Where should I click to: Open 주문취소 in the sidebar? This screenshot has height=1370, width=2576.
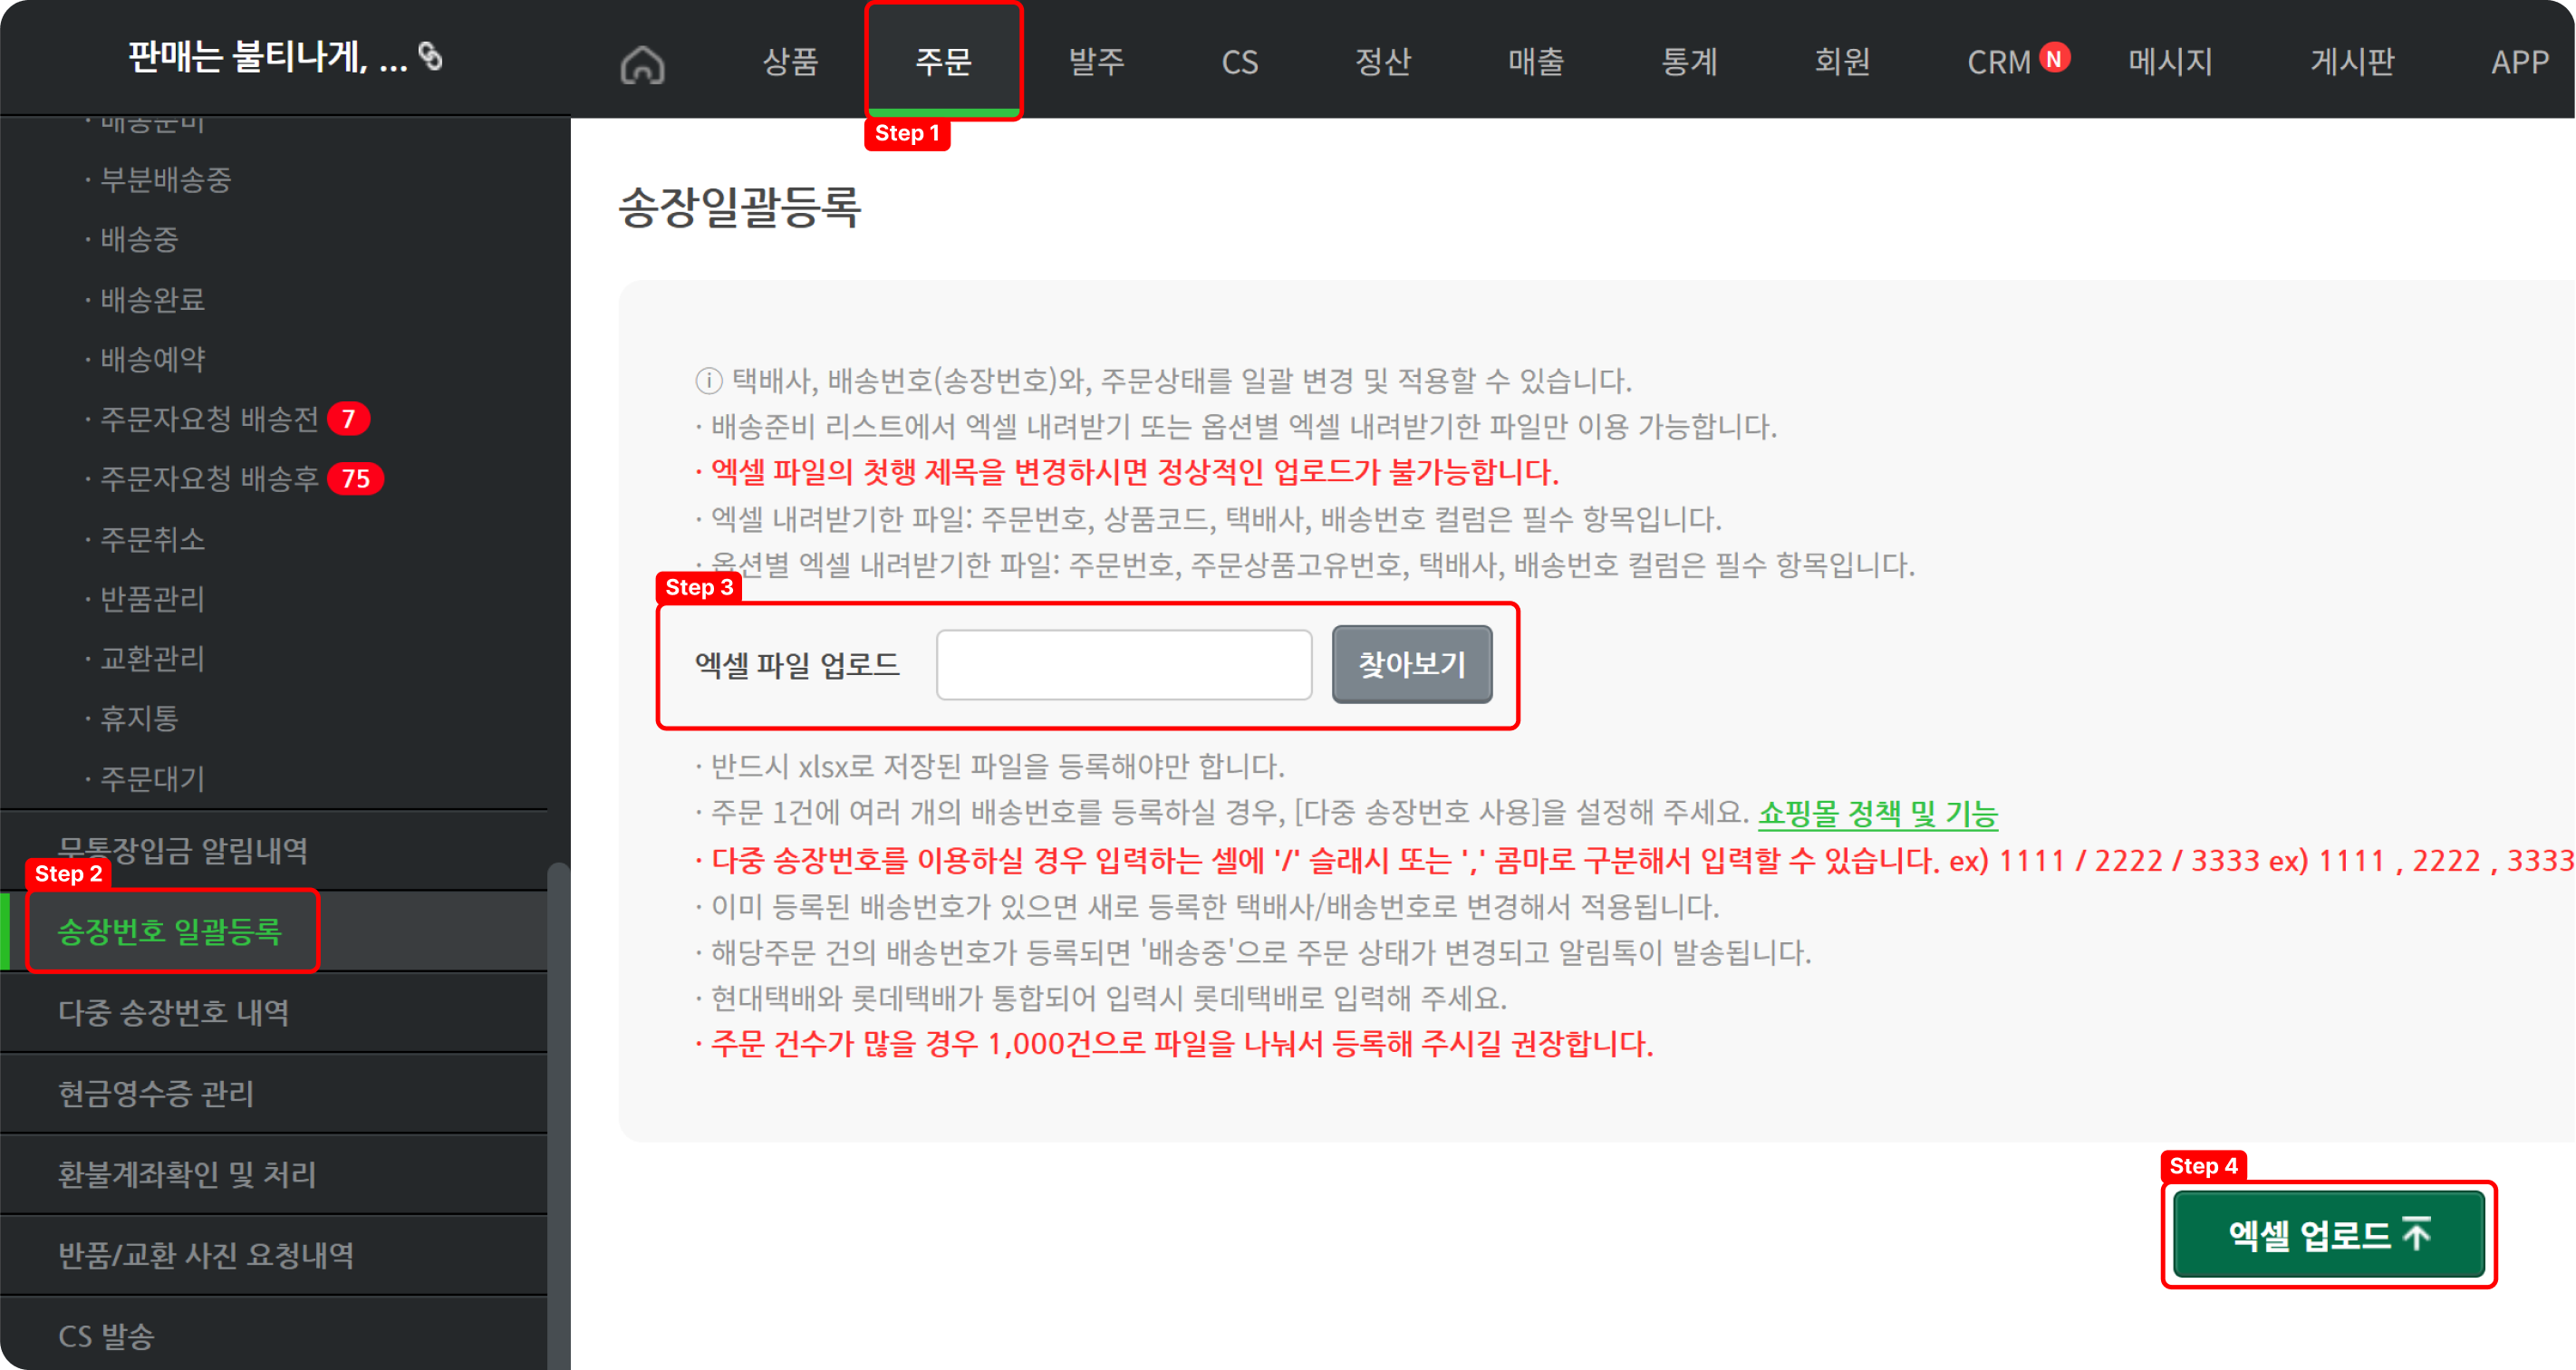pos(152,539)
